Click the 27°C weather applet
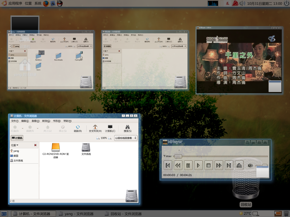The height and width of the screenshot is (217, 290). [246, 214]
